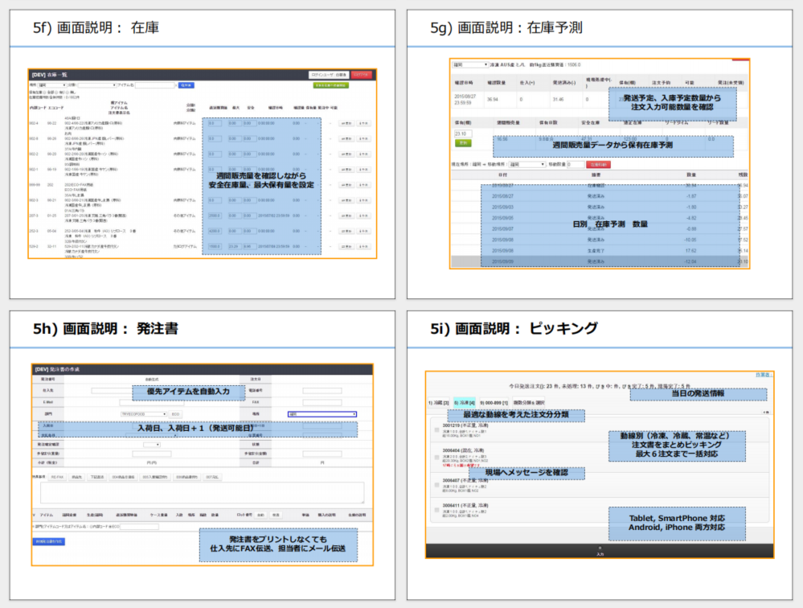This screenshot has width=803, height=608.
Task: Open the 移動場所 dropdown in 在庫予測 screen
Action: point(527,164)
